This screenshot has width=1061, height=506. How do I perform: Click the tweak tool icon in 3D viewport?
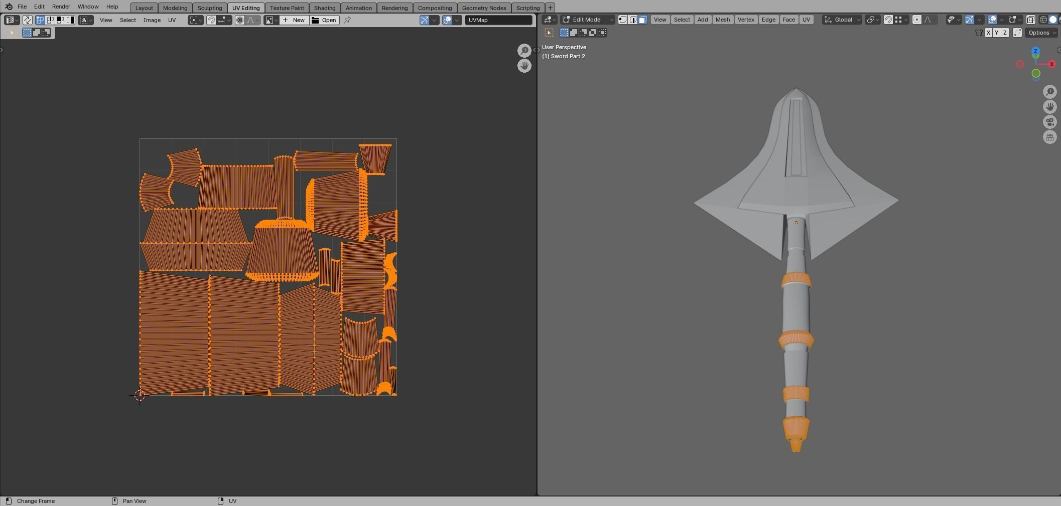(x=549, y=33)
